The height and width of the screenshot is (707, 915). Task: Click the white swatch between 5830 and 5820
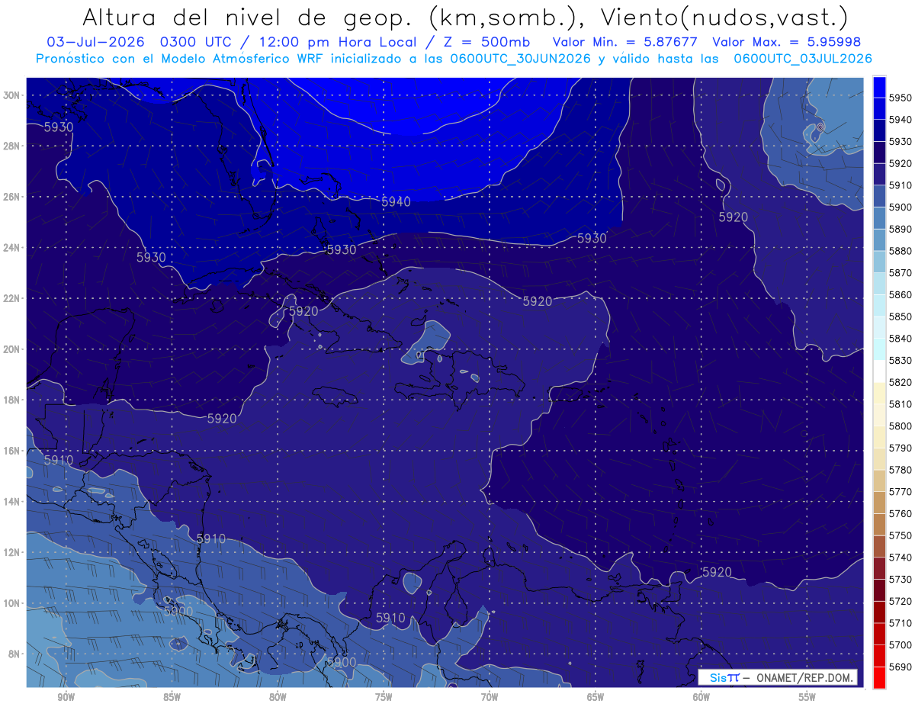(x=879, y=371)
